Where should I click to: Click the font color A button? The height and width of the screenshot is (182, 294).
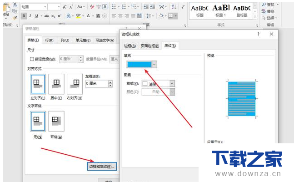click(88, 16)
